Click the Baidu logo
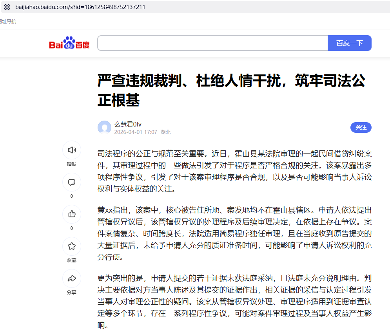The height and width of the screenshot is (336, 390). click(69, 43)
